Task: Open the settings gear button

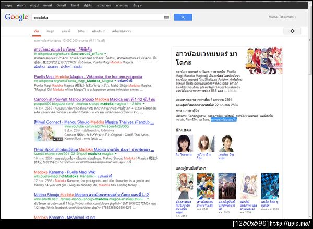Action: pos(292,31)
